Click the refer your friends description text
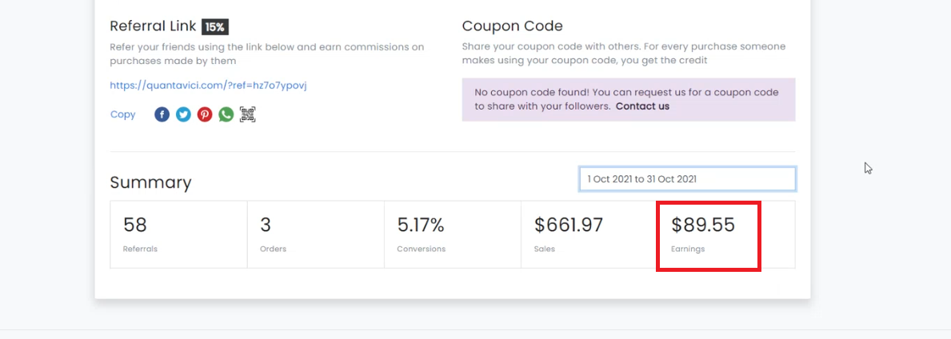Viewport: 951px width, 339px height. click(x=267, y=54)
